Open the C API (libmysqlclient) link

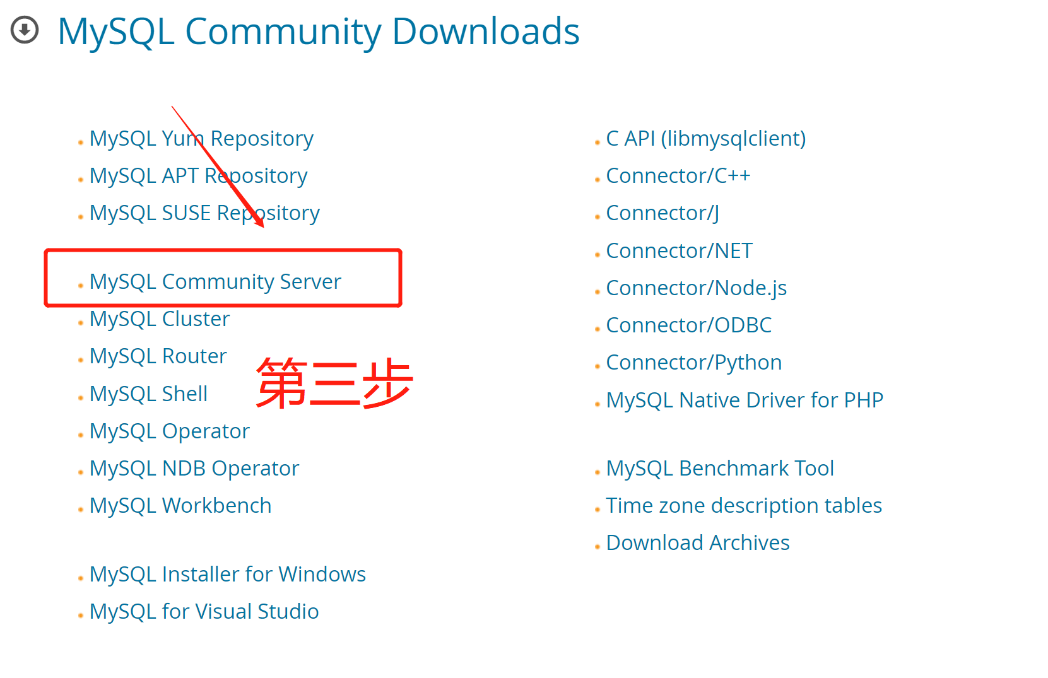point(706,139)
